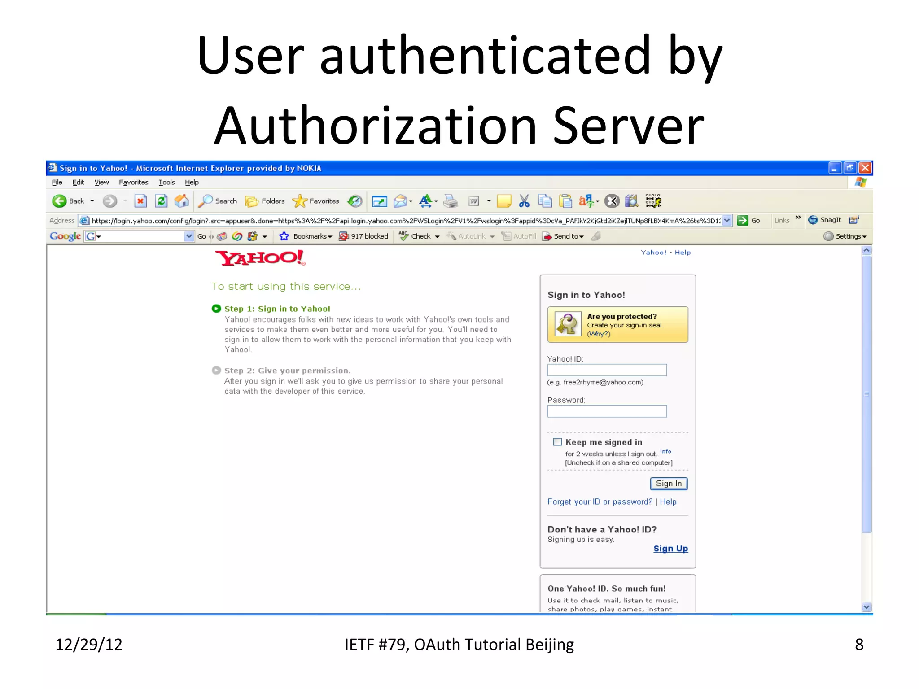Viewport: 919px width, 689px height.
Task: Click the Edit with Word icon
Action: point(474,201)
